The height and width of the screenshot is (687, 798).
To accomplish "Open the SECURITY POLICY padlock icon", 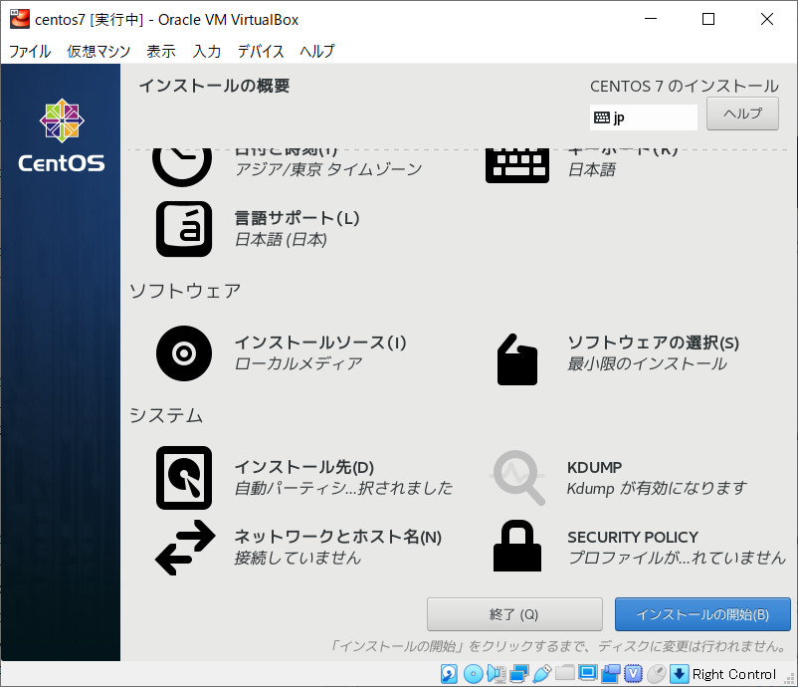I will [x=516, y=547].
